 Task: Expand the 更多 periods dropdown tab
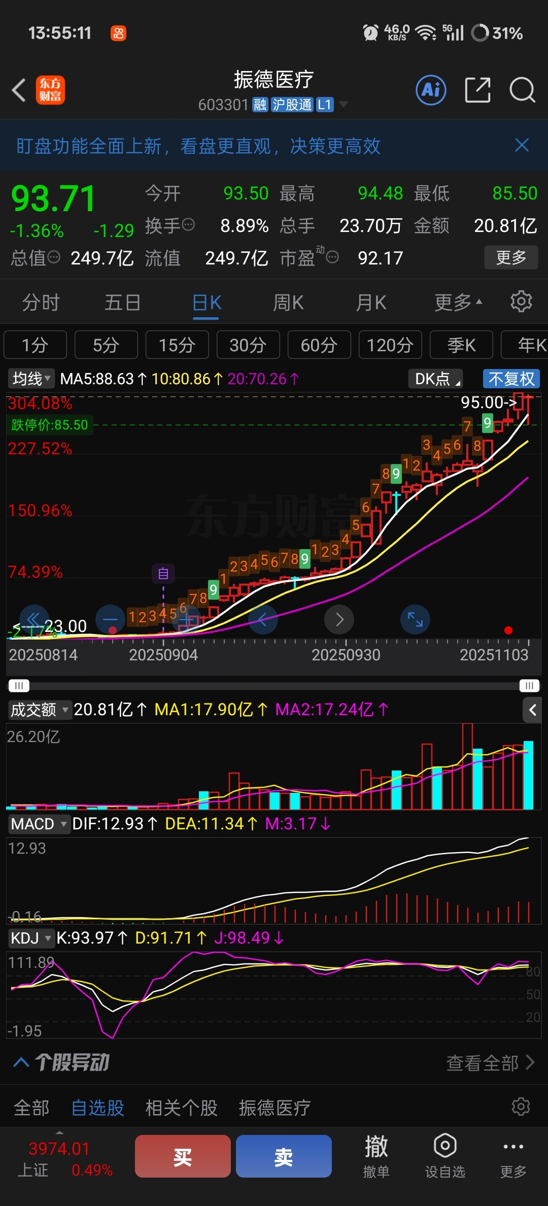(x=458, y=303)
